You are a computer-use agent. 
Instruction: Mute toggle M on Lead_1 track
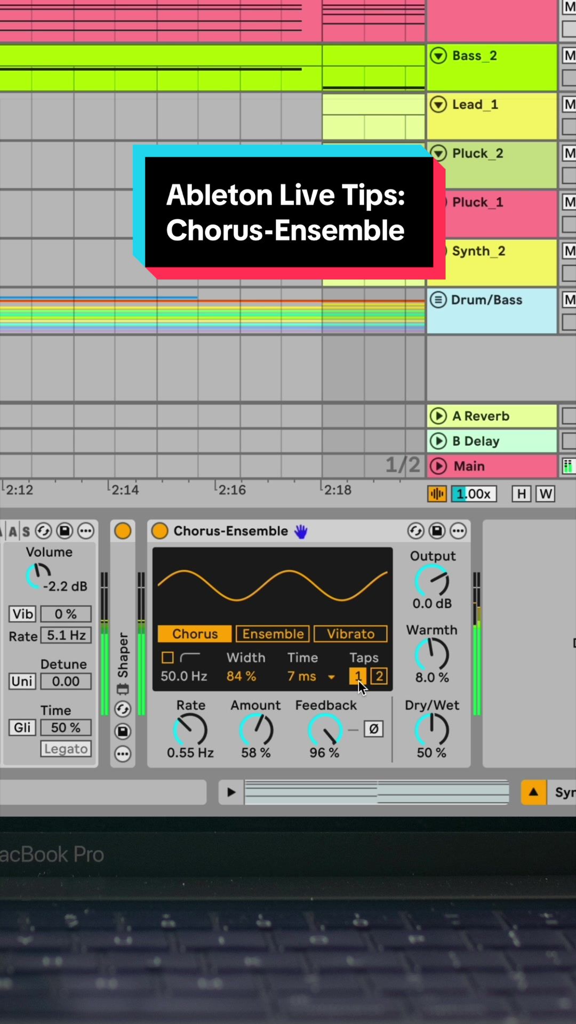pos(569,104)
